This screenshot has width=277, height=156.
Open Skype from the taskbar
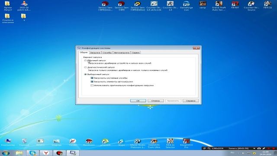click(33, 153)
